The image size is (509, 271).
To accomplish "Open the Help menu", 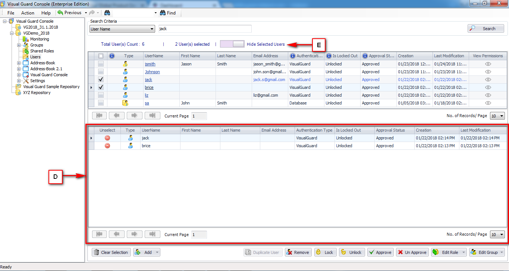I will pyautogui.click(x=46, y=13).
